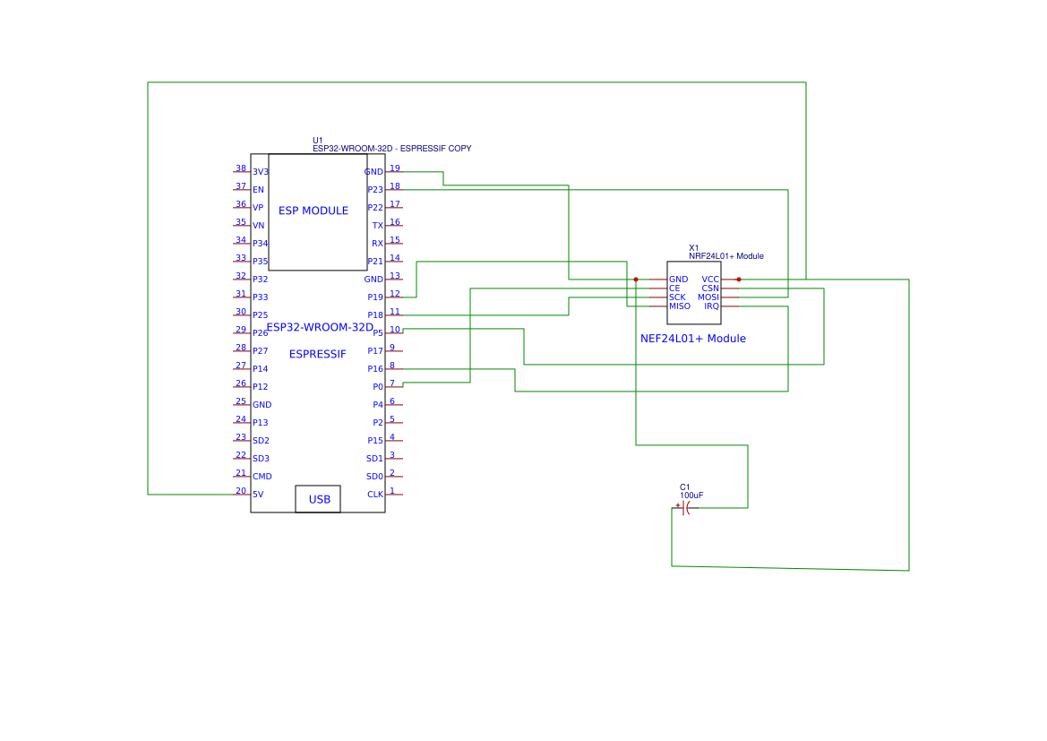Select the EN pin label at pin 37

point(259,190)
